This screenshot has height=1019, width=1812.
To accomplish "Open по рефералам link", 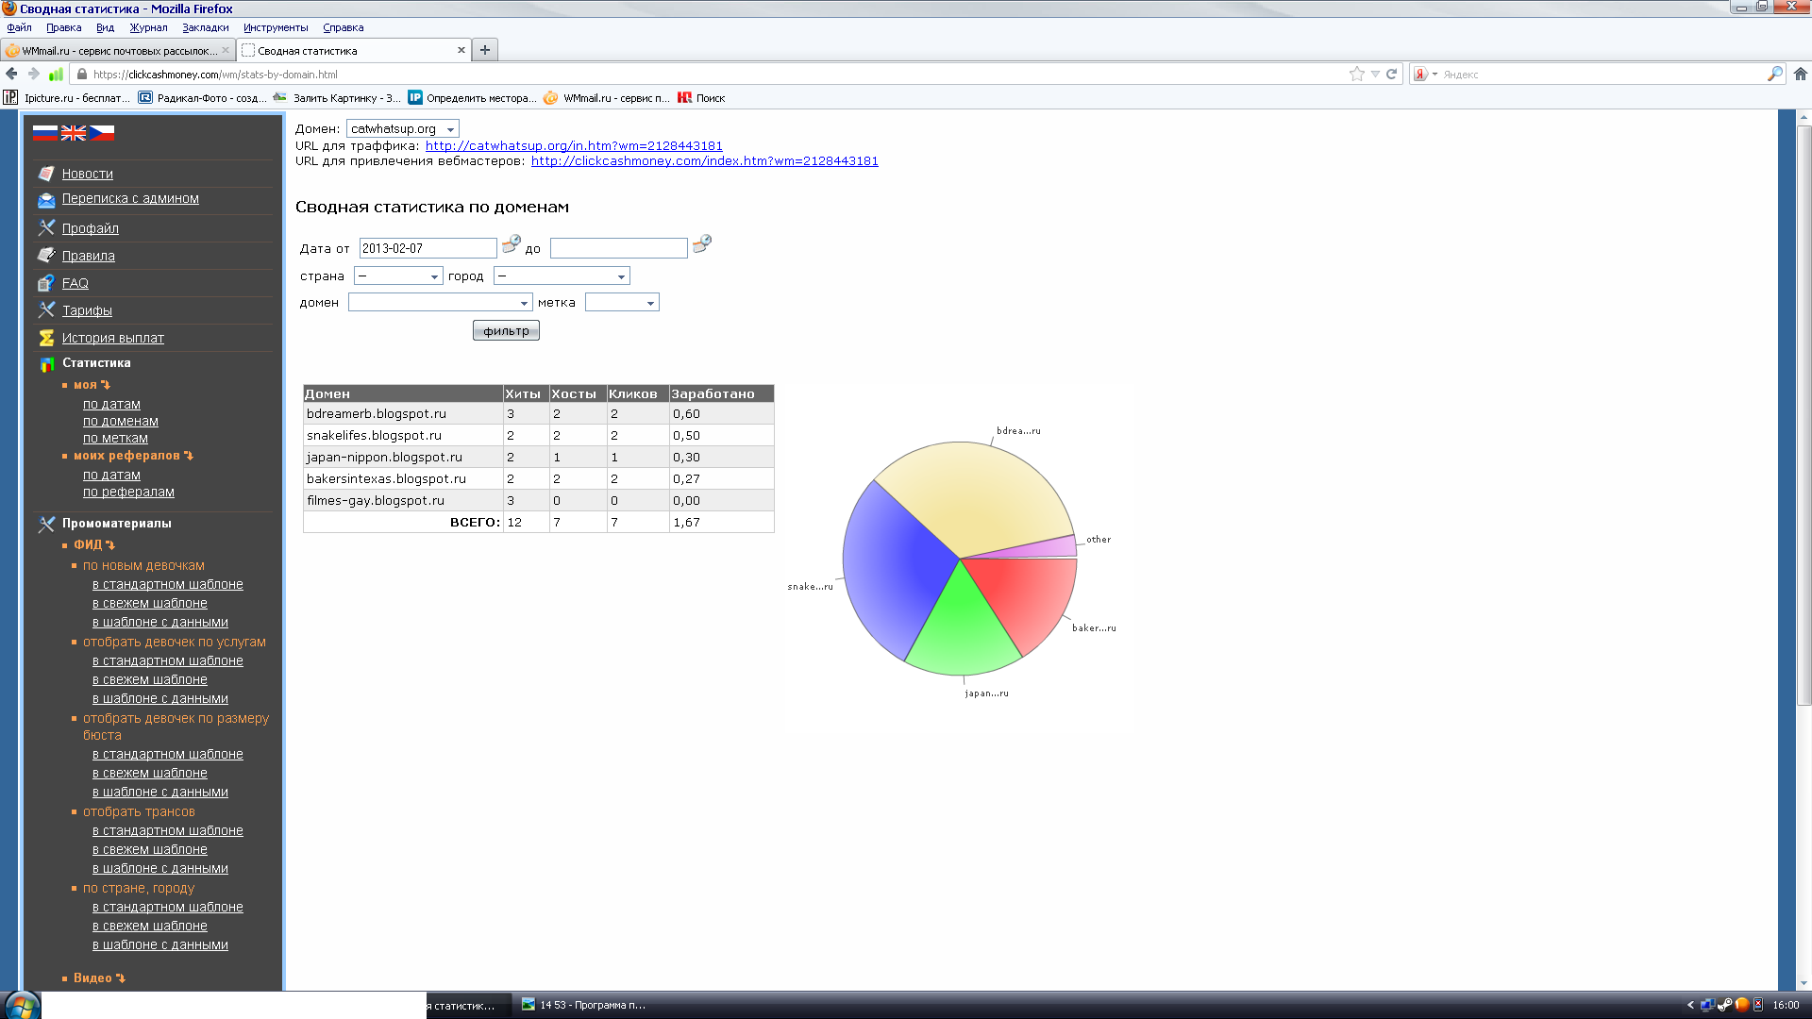I will (x=128, y=492).
